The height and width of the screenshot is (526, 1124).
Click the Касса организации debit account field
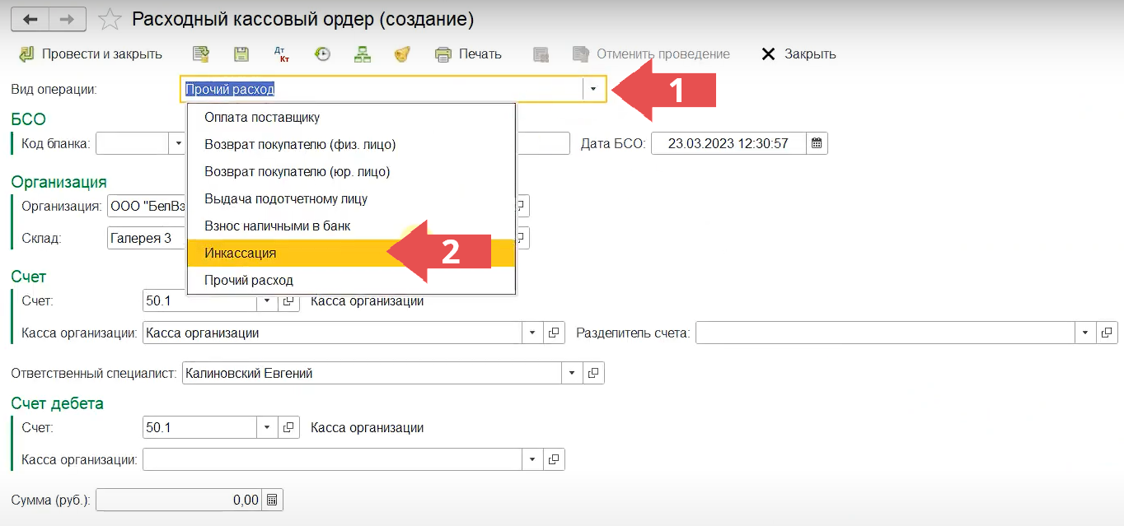pos(332,459)
